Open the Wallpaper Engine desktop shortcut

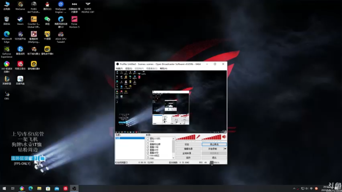pyautogui.click(x=61, y=7)
